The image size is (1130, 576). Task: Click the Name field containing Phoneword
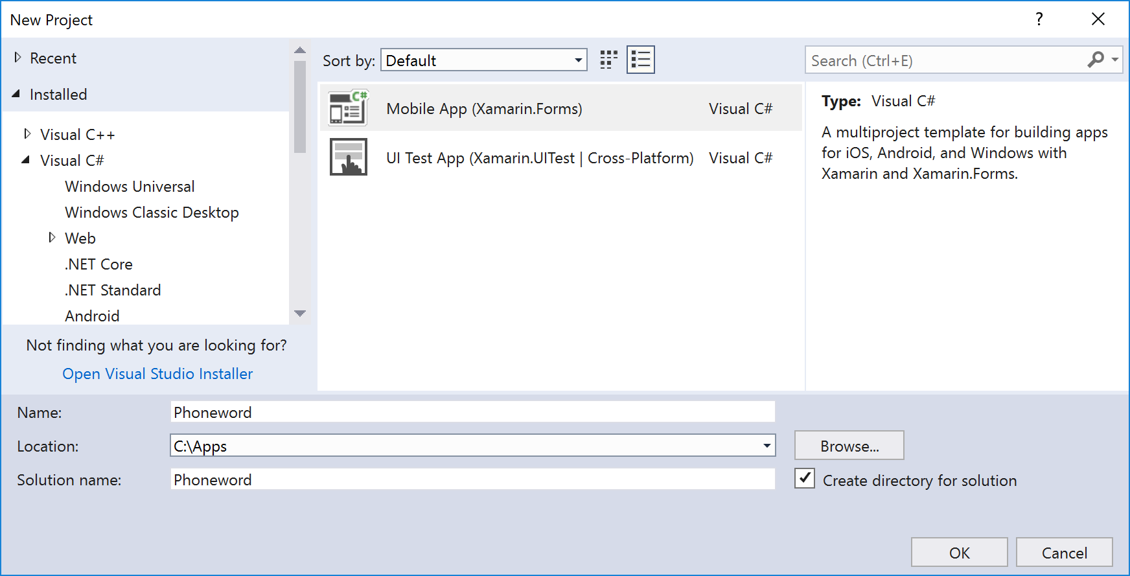click(x=473, y=412)
